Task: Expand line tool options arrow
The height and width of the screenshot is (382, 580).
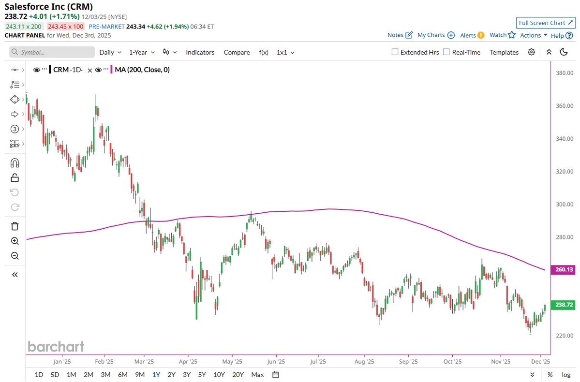Action: point(23,70)
